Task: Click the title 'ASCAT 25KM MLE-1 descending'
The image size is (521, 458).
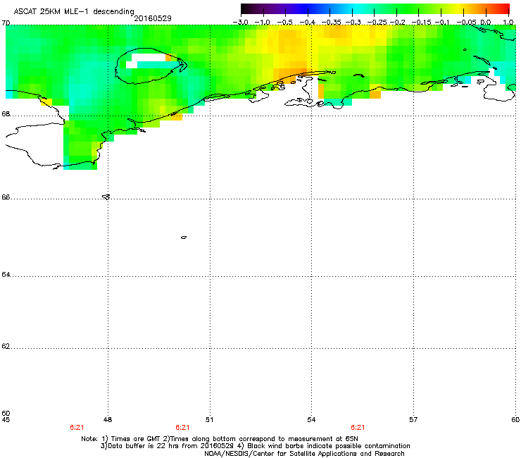Action: 74,12
